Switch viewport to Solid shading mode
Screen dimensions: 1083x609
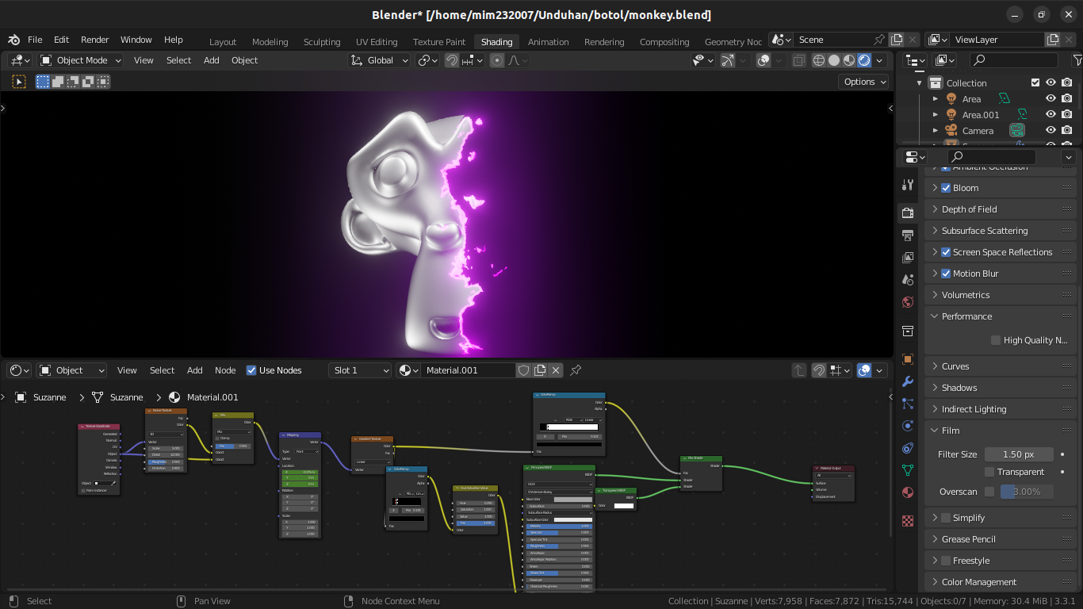834,59
